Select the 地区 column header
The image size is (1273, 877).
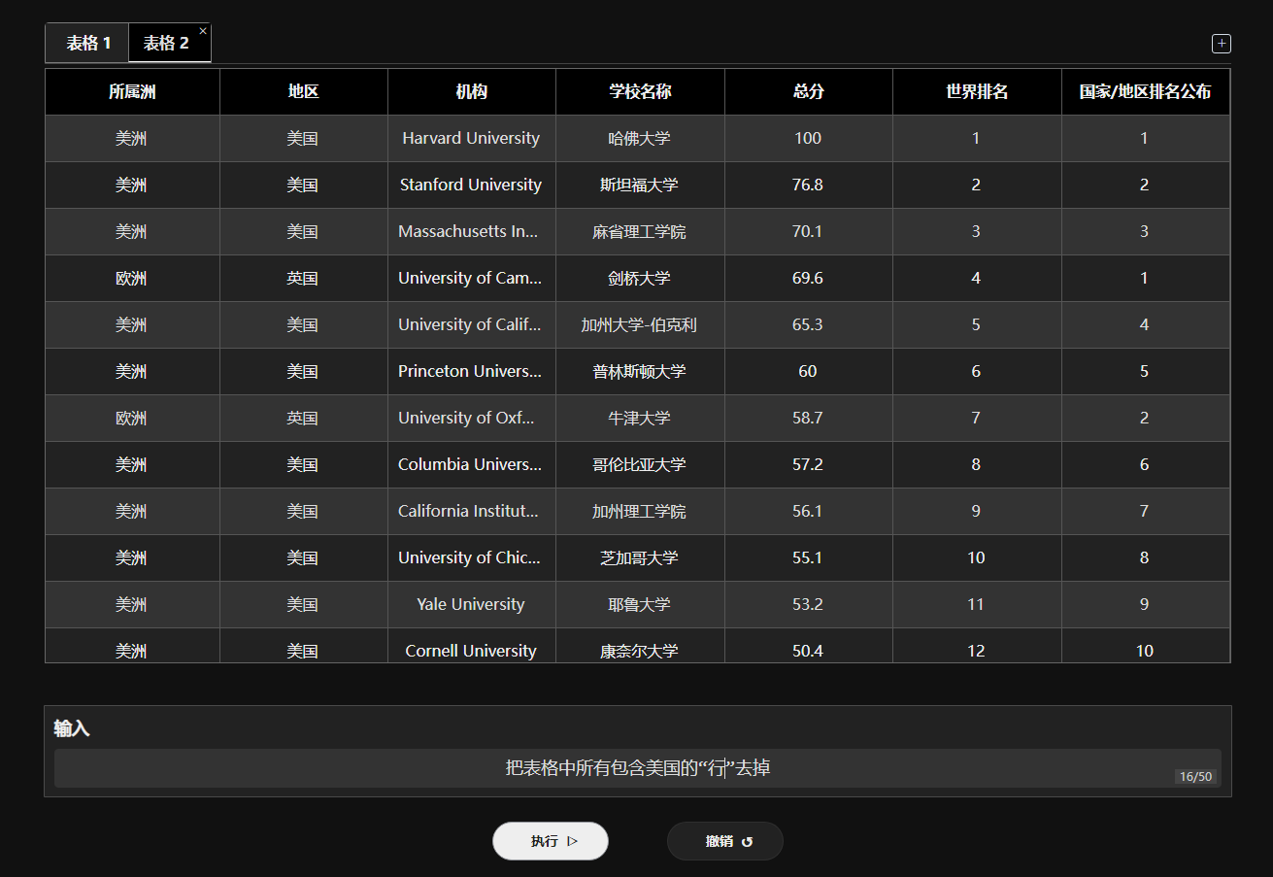(x=304, y=92)
